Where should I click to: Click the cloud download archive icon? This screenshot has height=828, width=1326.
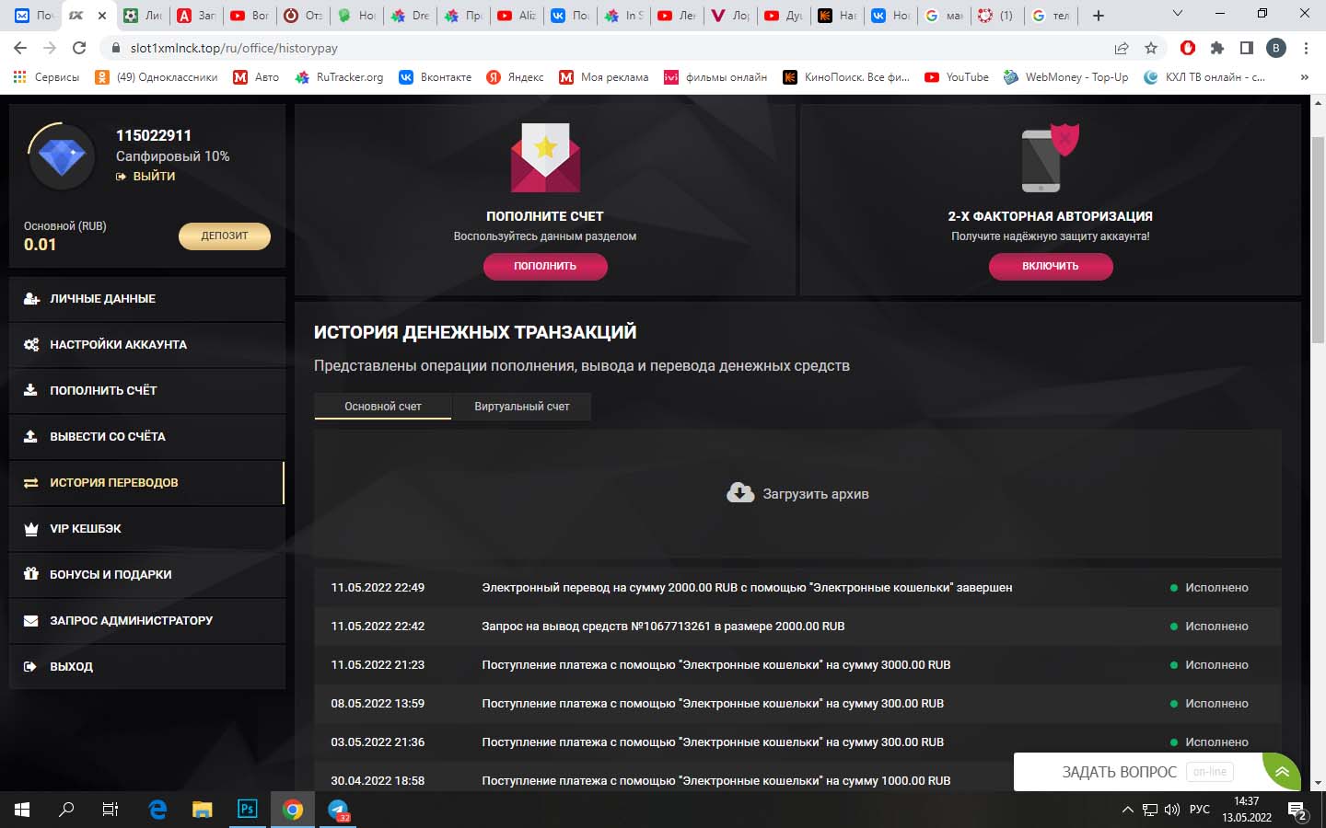pyautogui.click(x=740, y=493)
